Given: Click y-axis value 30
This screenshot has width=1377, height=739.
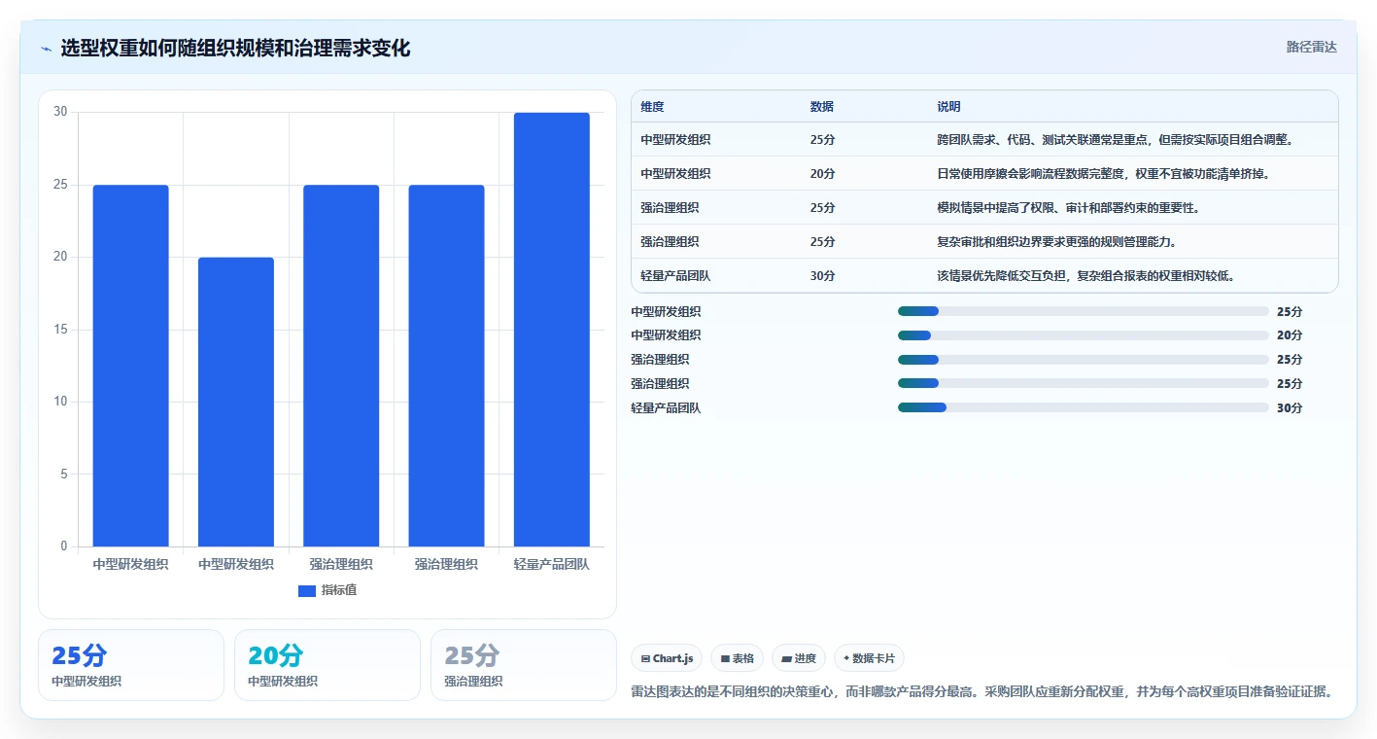Looking at the screenshot, I should [60, 112].
